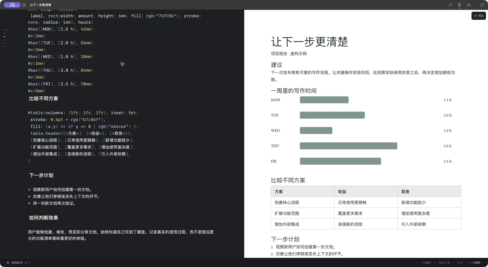488x267 pixels.
Task: Click the 1:1 cursor position indicator
Action: pos(460,263)
